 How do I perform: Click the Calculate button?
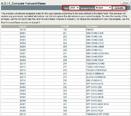click(119, 8)
